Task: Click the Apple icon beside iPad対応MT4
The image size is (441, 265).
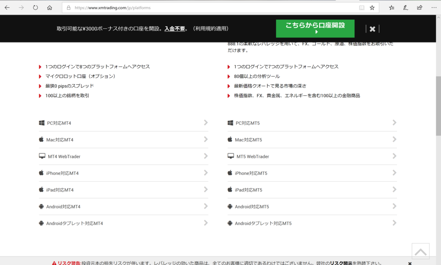Action: pyautogui.click(x=41, y=189)
